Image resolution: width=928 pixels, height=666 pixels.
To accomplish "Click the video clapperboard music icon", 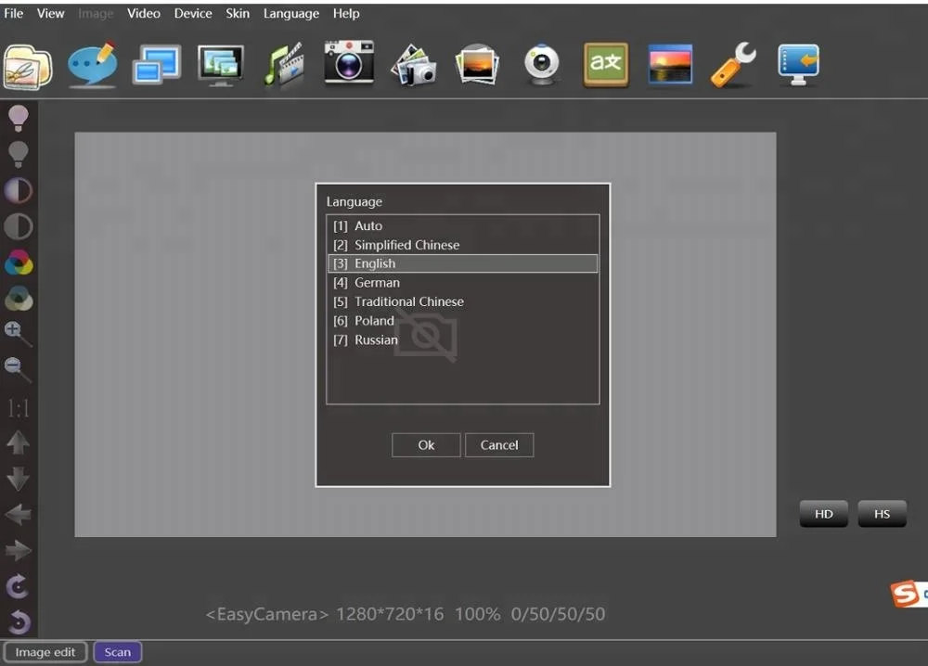I will pos(283,65).
